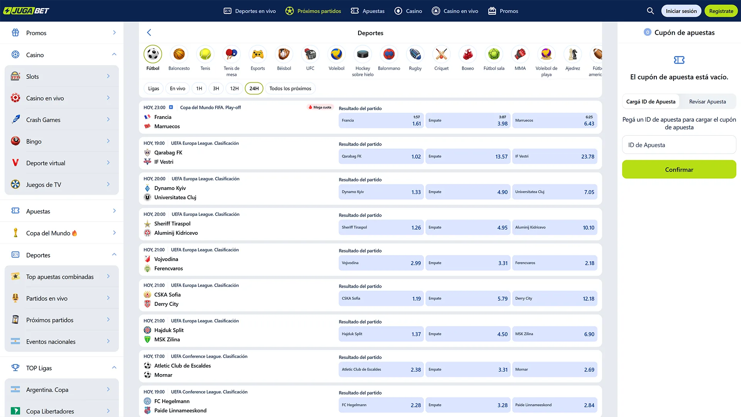Click the Iniciar sesión button
Viewport: 741px width, 417px height.
click(681, 11)
